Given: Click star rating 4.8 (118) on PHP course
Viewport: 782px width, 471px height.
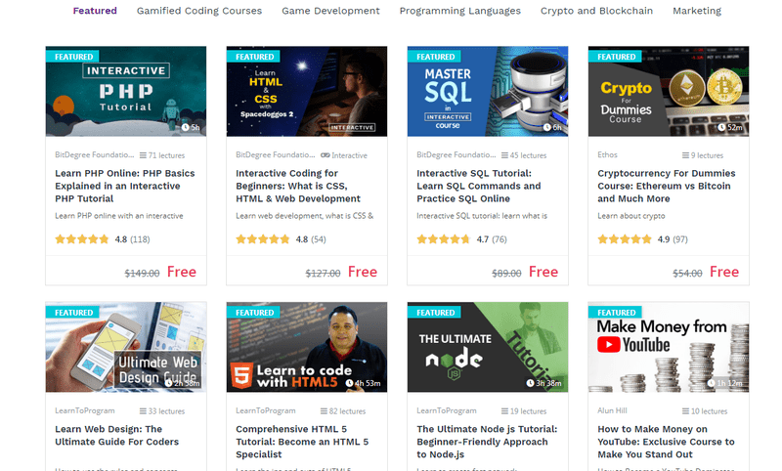Looking at the screenshot, I should 103,239.
